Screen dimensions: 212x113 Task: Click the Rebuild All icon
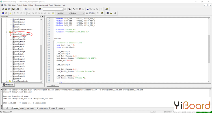point(94,13)
